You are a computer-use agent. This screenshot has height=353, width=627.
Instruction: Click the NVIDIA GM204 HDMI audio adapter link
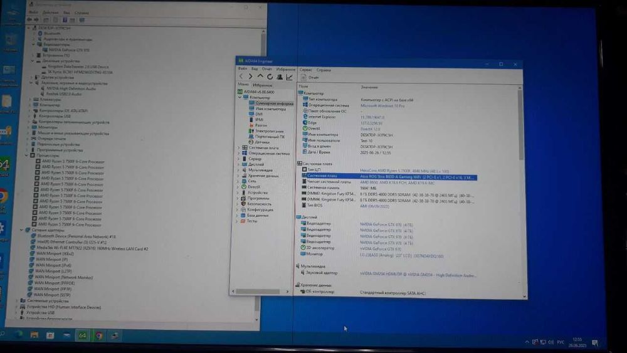(x=418, y=275)
